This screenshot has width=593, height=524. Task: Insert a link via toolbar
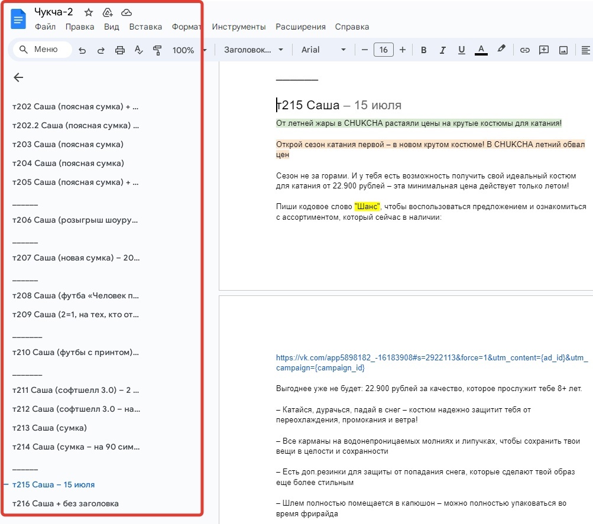[524, 50]
